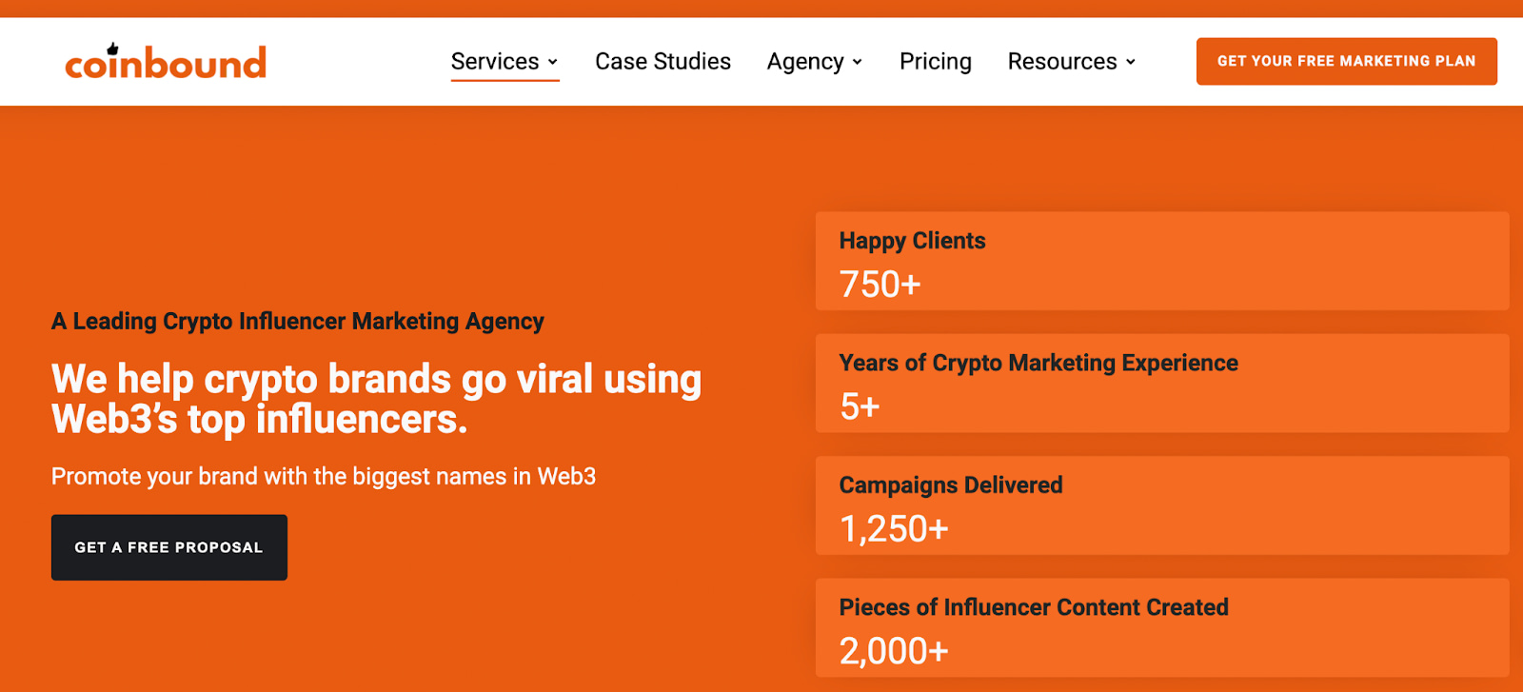Viewport: 1523px width, 692px height.
Task: Click the Pieces of Influencer Content Created card
Action: [1162, 628]
